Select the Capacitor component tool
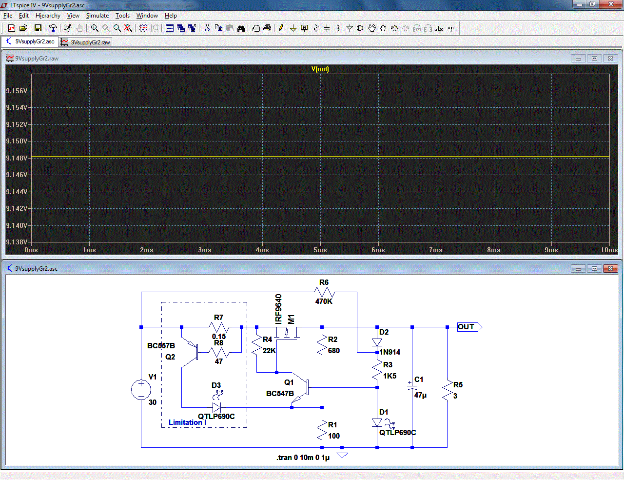Screen dimensions: 624x480 tap(327, 28)
